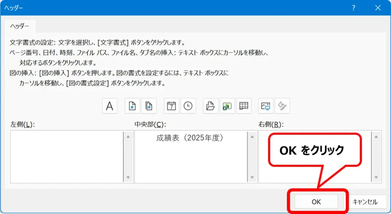Insert the number of pages icon
This screenshot has height=214, width=391.
[x=149, y=106]
